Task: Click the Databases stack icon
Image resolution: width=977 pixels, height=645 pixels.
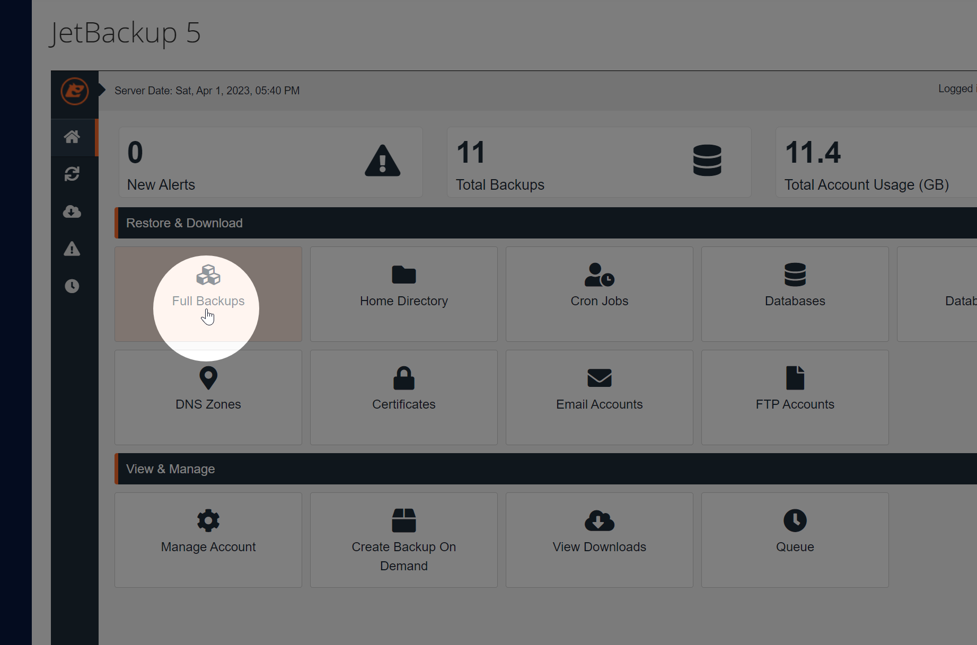Action: pos(795,275)
